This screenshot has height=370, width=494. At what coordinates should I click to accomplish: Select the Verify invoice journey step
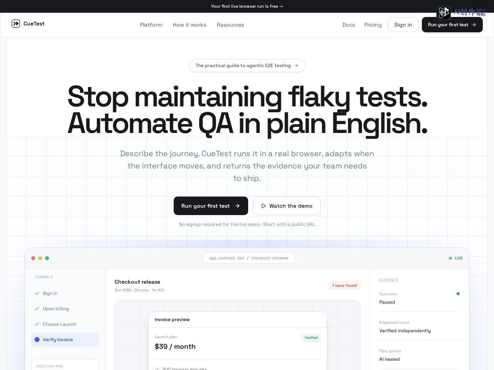click(x=65, y=340)
